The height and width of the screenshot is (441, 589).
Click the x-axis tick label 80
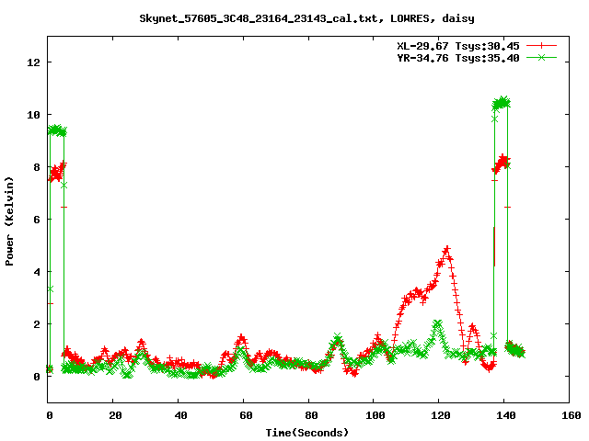pyautogui.click(x=311, y=415)
